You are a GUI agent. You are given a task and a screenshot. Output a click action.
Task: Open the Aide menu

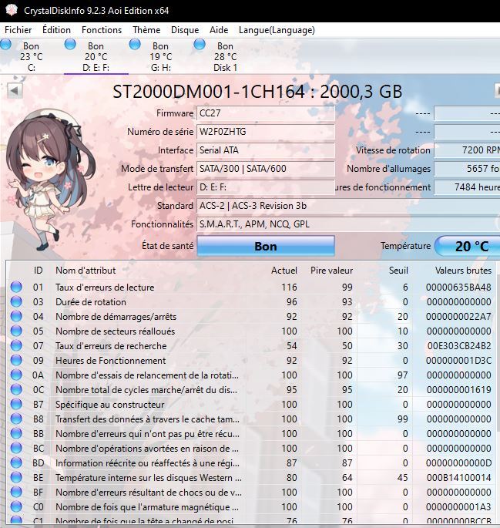coord(219,30)
